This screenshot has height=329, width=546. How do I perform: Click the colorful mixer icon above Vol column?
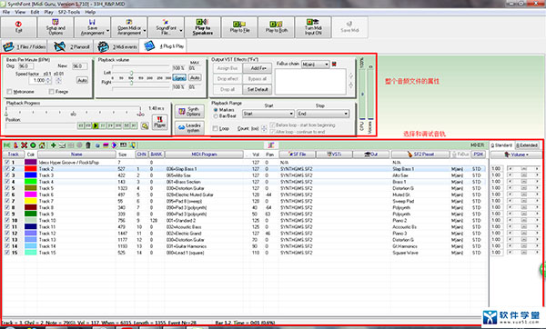[x=270, y=145]
